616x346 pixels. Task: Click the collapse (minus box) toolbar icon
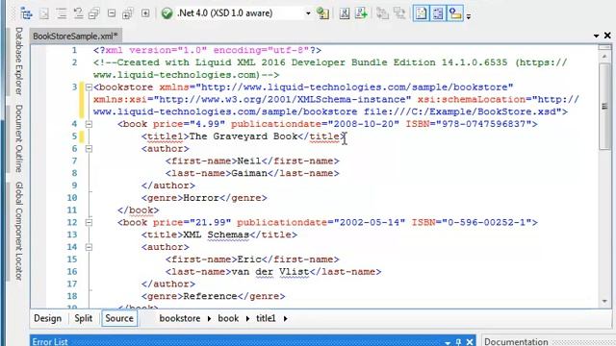tap(112, 13)
